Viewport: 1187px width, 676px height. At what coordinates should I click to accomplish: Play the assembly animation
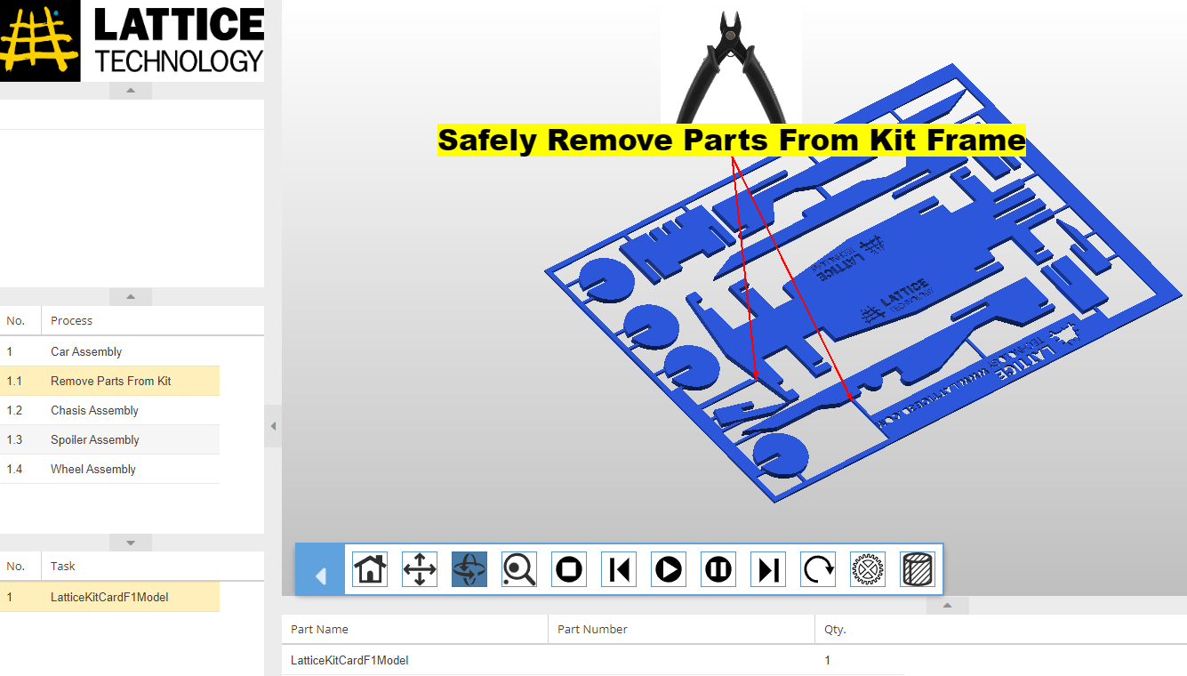(x=668, y=569)
